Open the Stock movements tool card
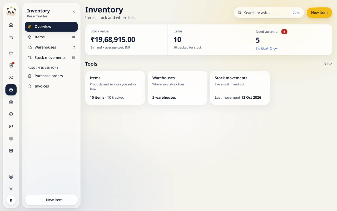337x211 pixels. [240, 88]
